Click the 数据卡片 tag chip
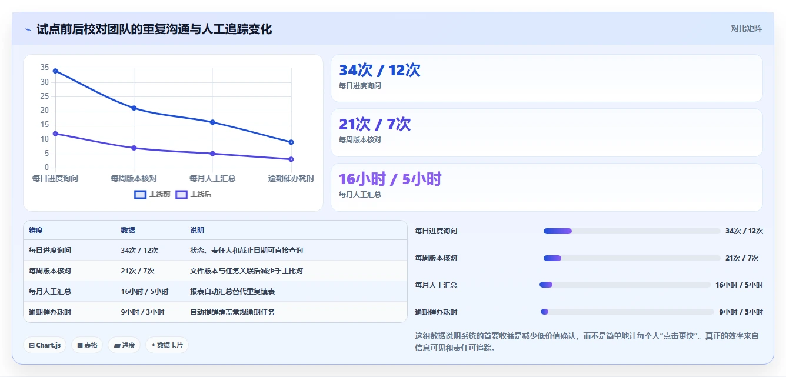The width and height of the screenshot is (786, 377). pyautogui.click(x=167, y=345)
